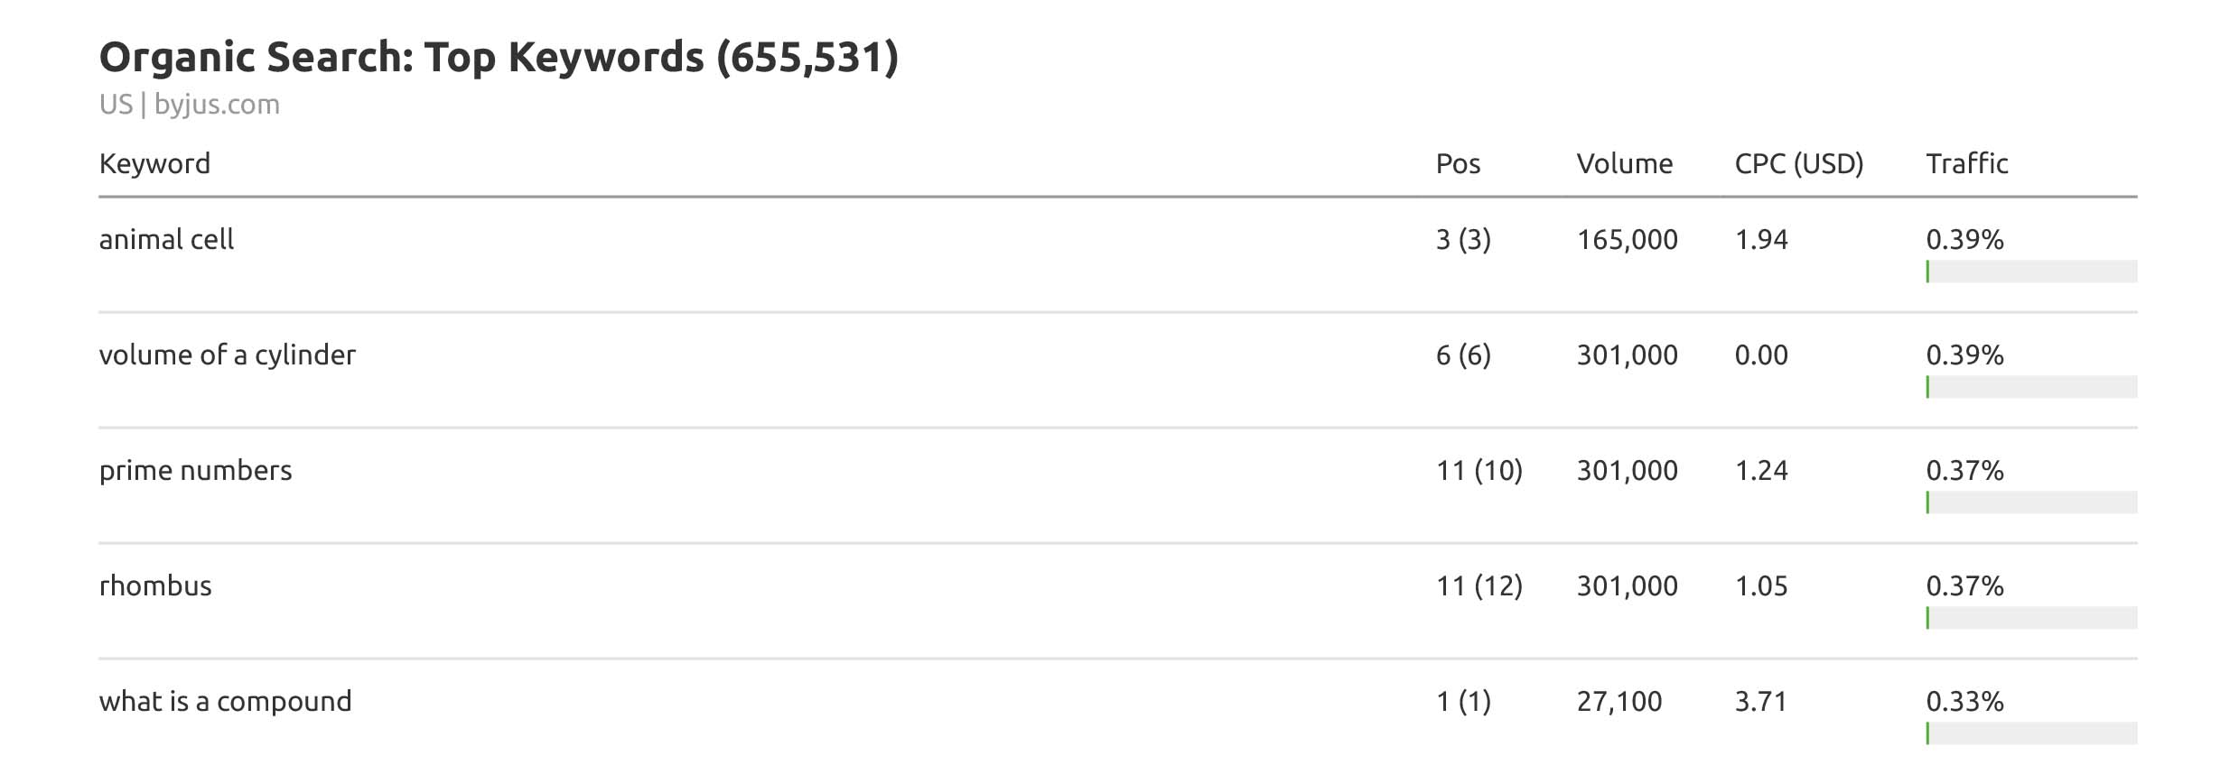Screen dimensions: 2239x774
Task: Select the 'prime numbers' keyword
Action: point(195,471)
